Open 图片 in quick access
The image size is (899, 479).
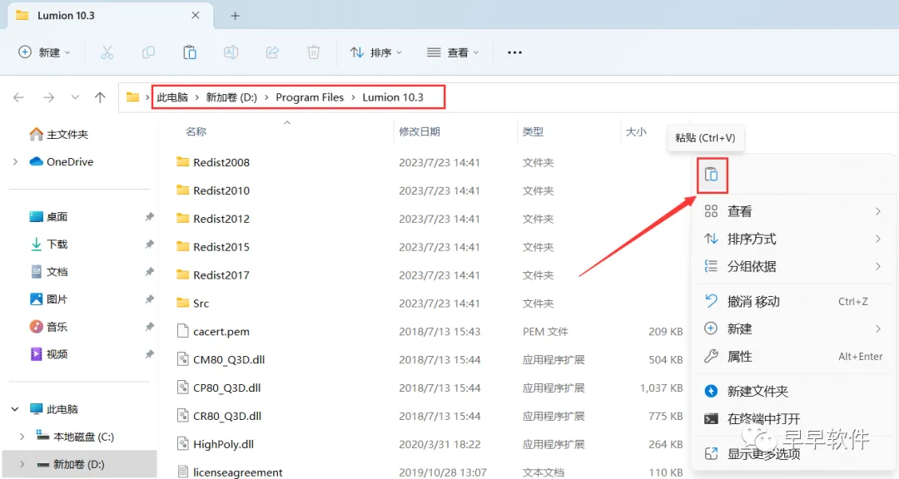point(48,299)
